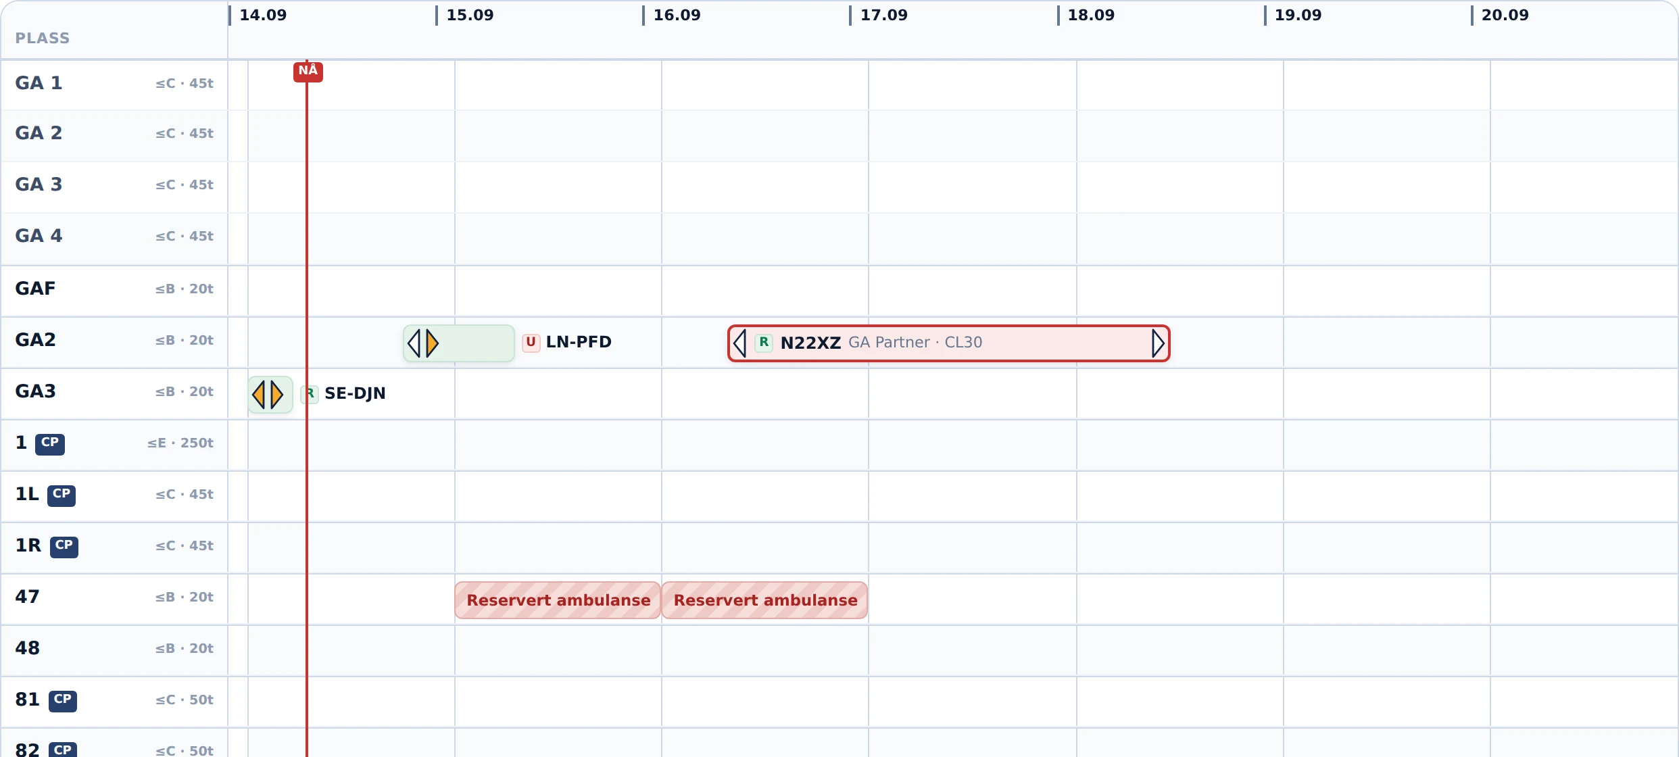Select the first Reservert ambulanse block

click(x=558, y=600)
